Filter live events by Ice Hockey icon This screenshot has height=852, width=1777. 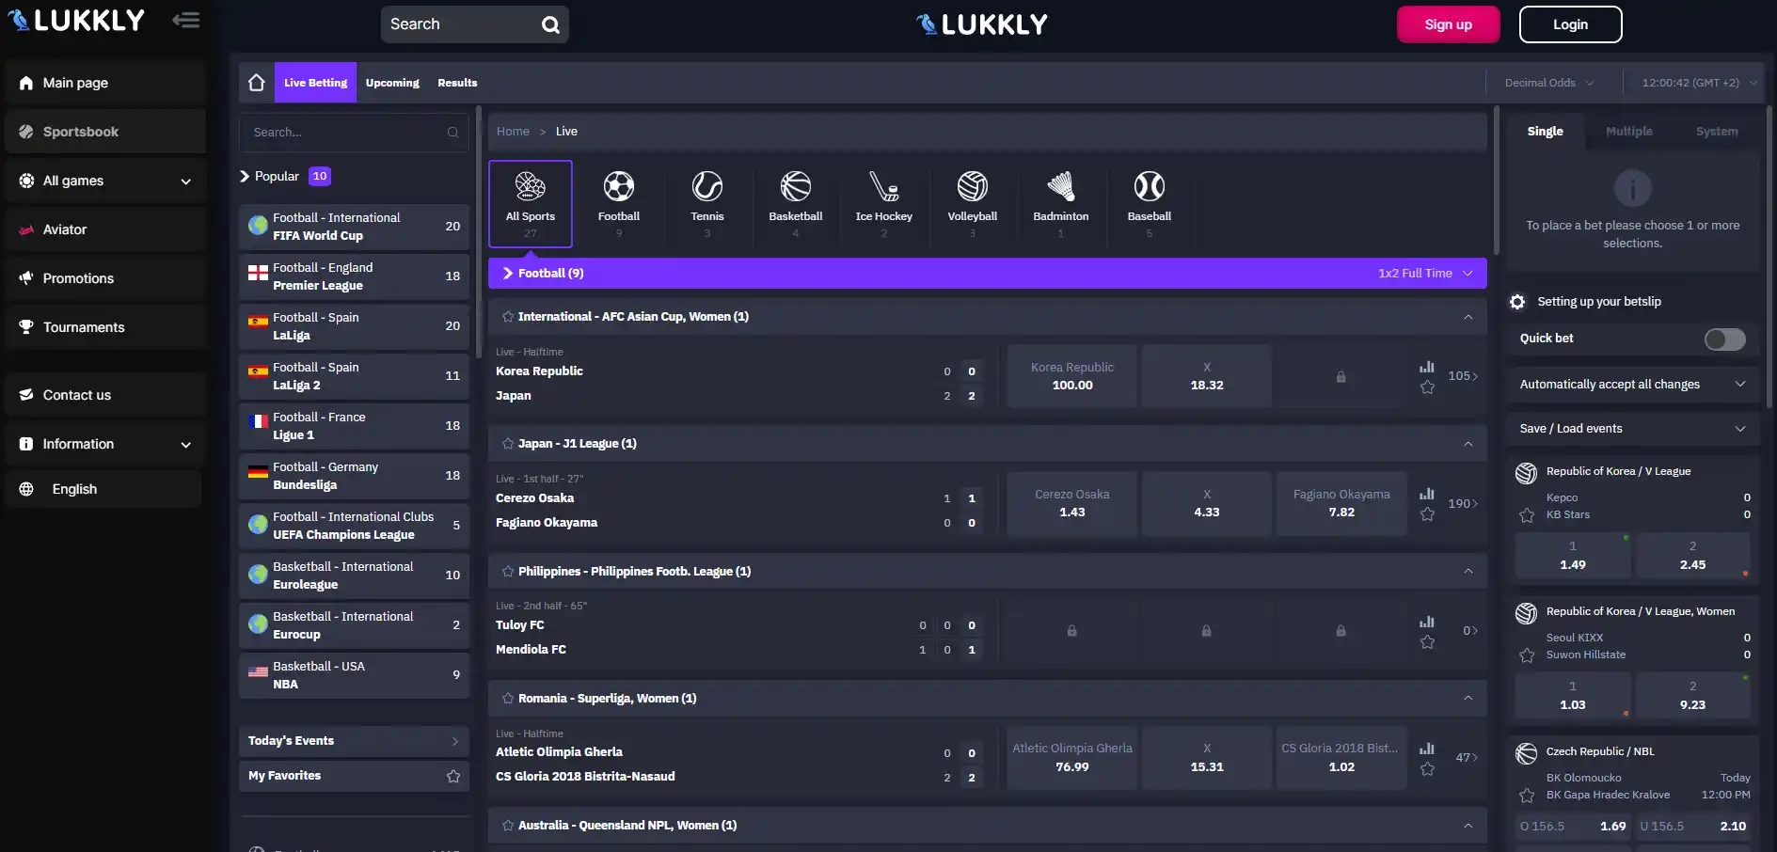(x=884, y=186)
